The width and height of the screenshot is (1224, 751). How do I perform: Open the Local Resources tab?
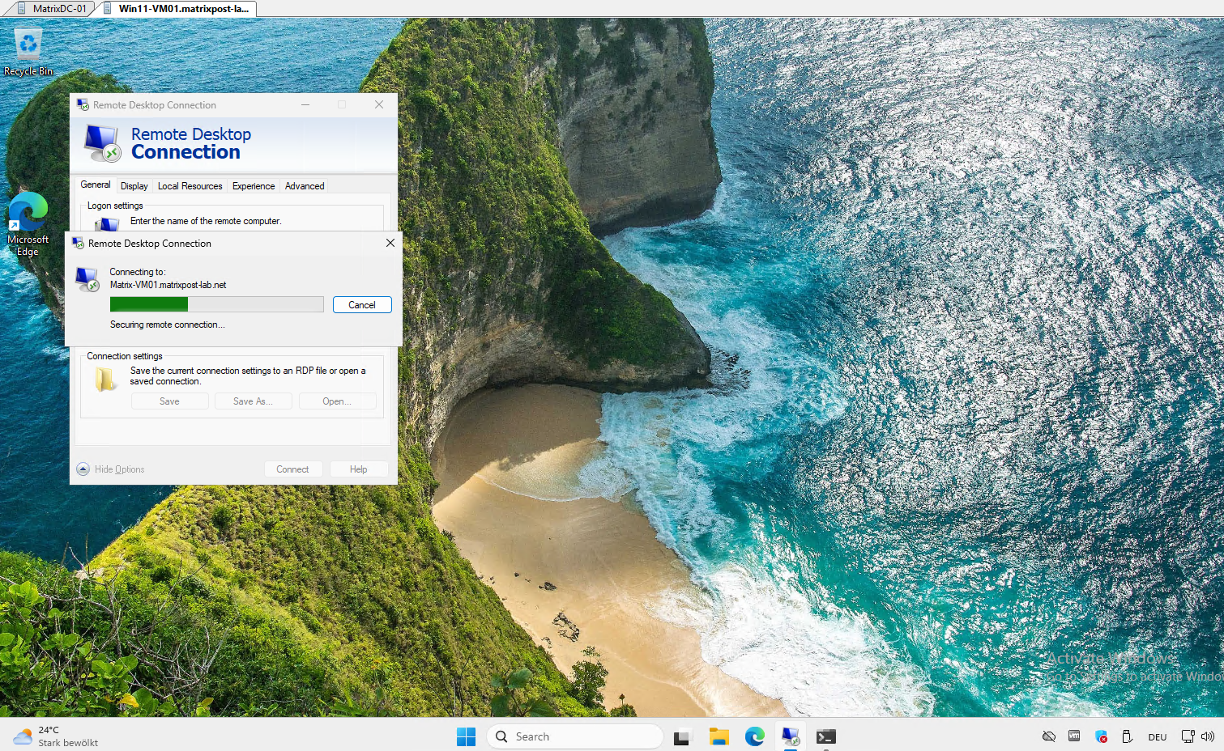pyautogui.click(x=190, y=186)
